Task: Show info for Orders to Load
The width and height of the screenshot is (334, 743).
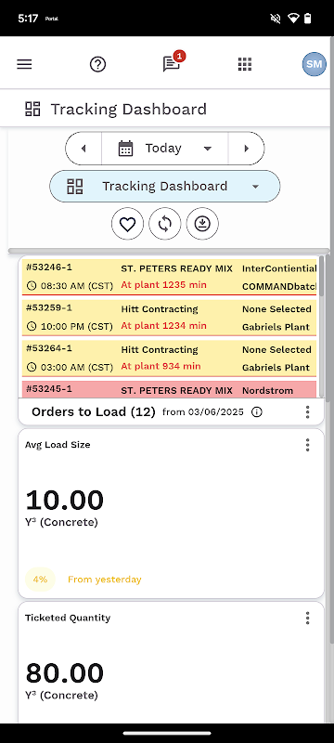Action: pyautogui.click(x=256, y=412)
